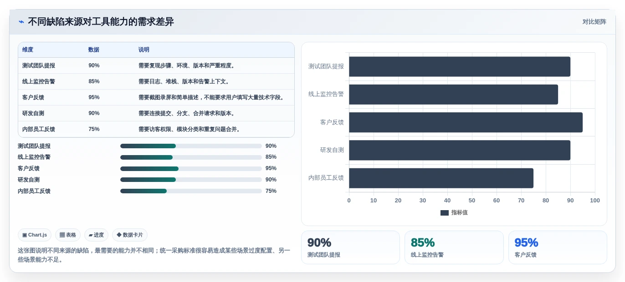Click the axis value 100 on the chart
The width and height of the screenshot is (625, 282).
595,201
